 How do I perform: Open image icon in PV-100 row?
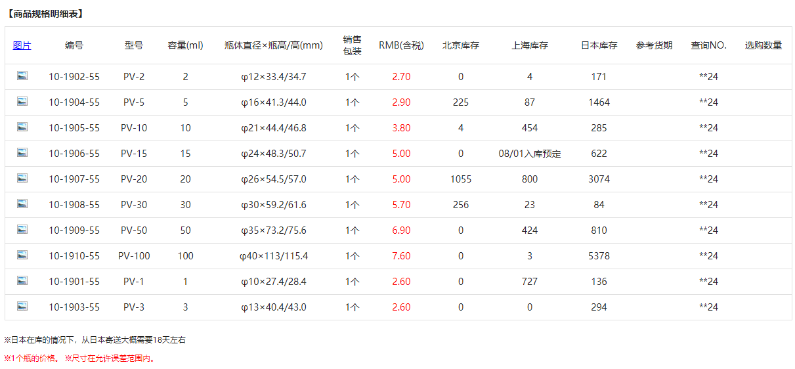point(22,255)
